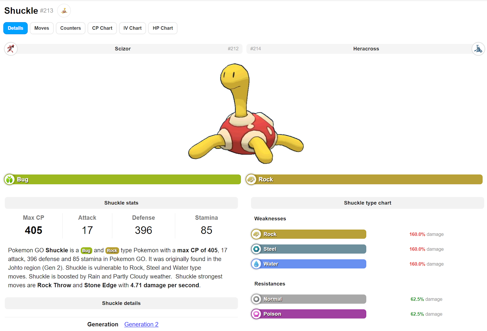Click the Normal resistance bar
This screenshot has width=487, height=331.
click(x=309, y=299)
